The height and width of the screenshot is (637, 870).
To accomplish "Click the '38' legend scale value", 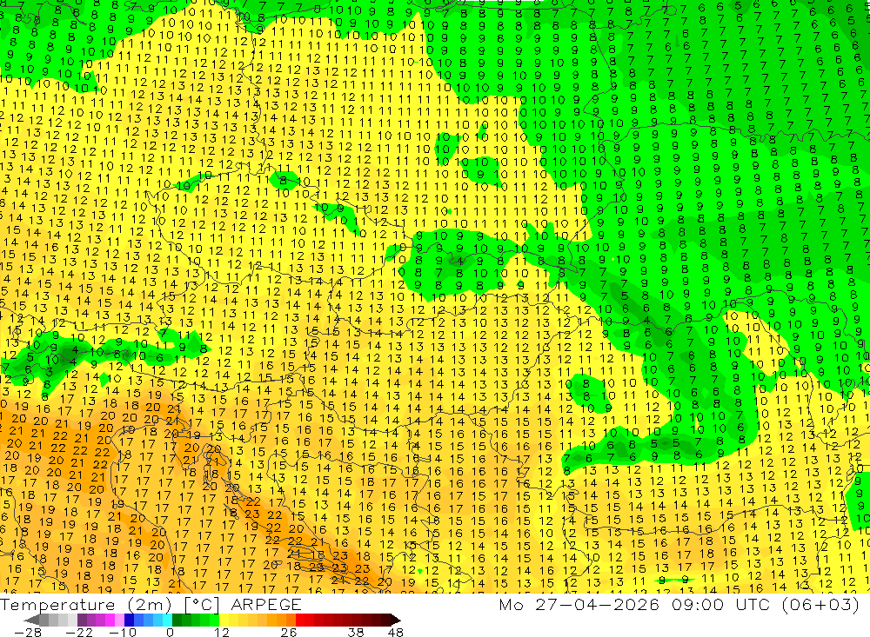I will (356, 632).
